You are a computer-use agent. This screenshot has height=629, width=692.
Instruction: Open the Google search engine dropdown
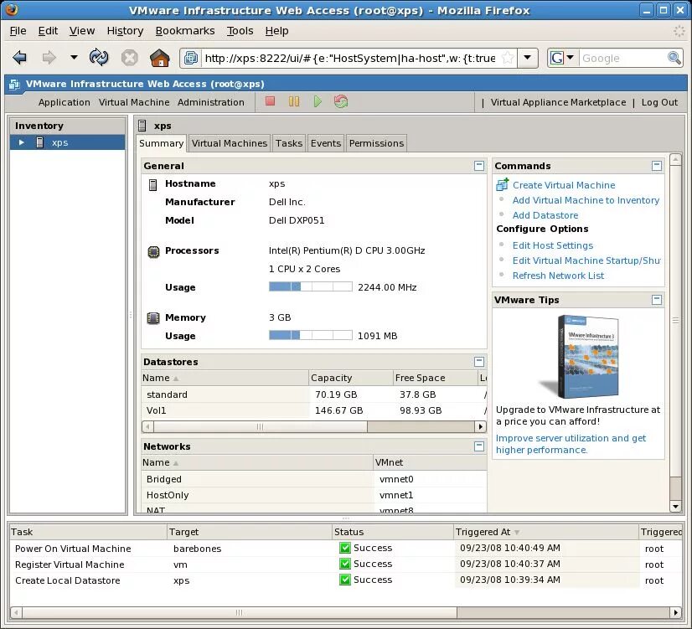click(x=562, y=58)
